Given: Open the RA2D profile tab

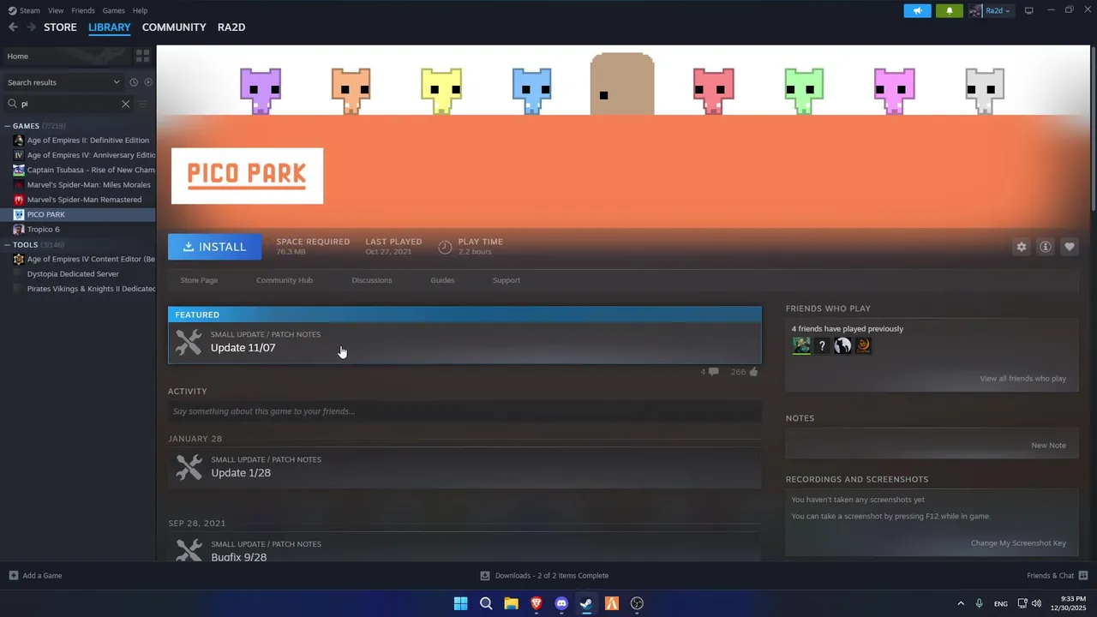Looking at the screenshot, I should pyautogui.click(x=231, y=27).
